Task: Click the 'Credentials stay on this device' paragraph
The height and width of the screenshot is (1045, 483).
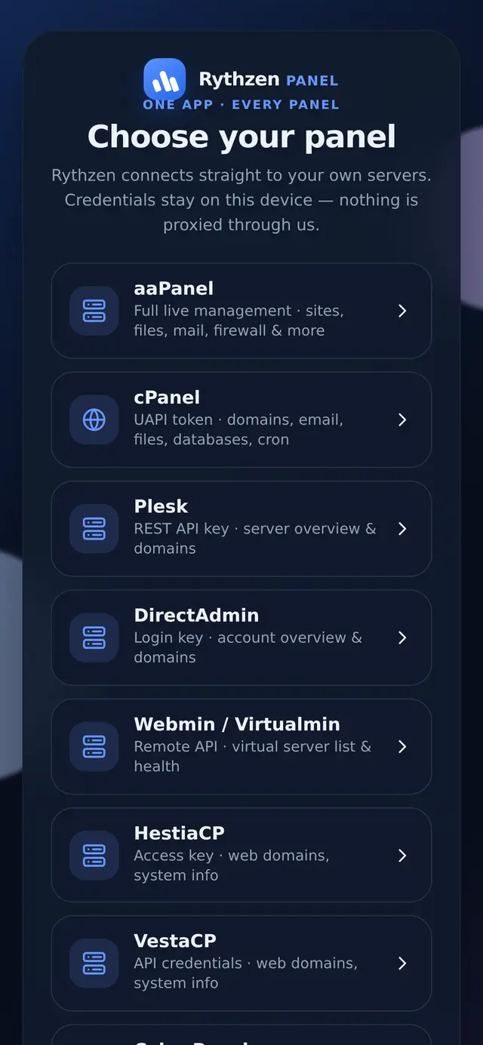Action: point(241,200)
